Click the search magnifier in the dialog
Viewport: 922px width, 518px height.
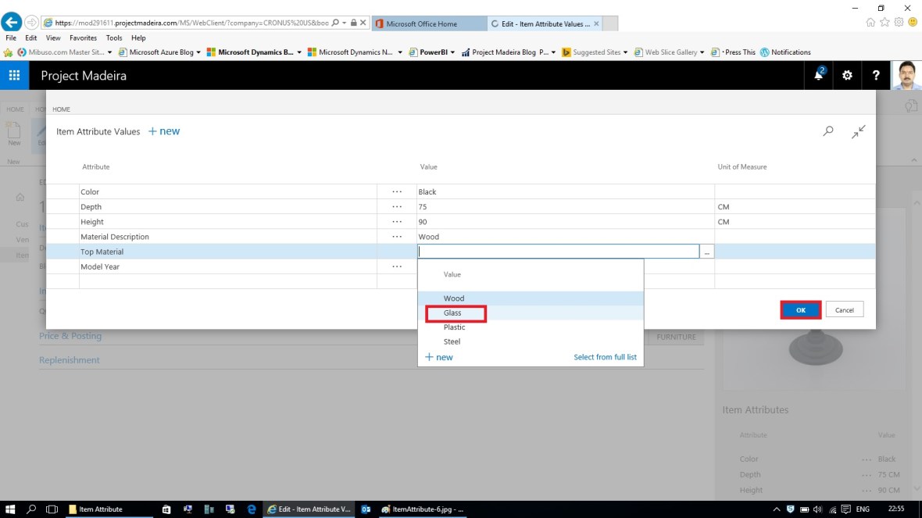tap(828, 131)
